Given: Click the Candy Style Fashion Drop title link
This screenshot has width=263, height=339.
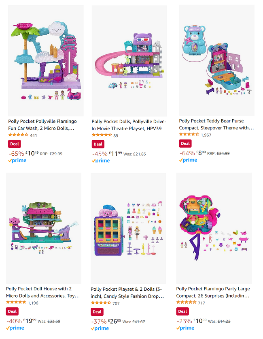Looking at the screenshot, I should pos(127,292).
